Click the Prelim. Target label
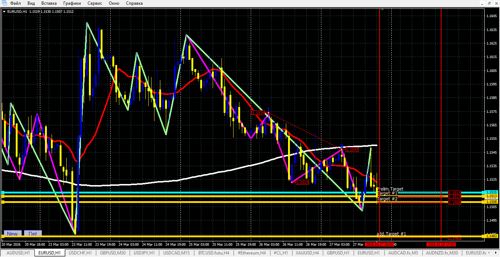 [390, 189]
